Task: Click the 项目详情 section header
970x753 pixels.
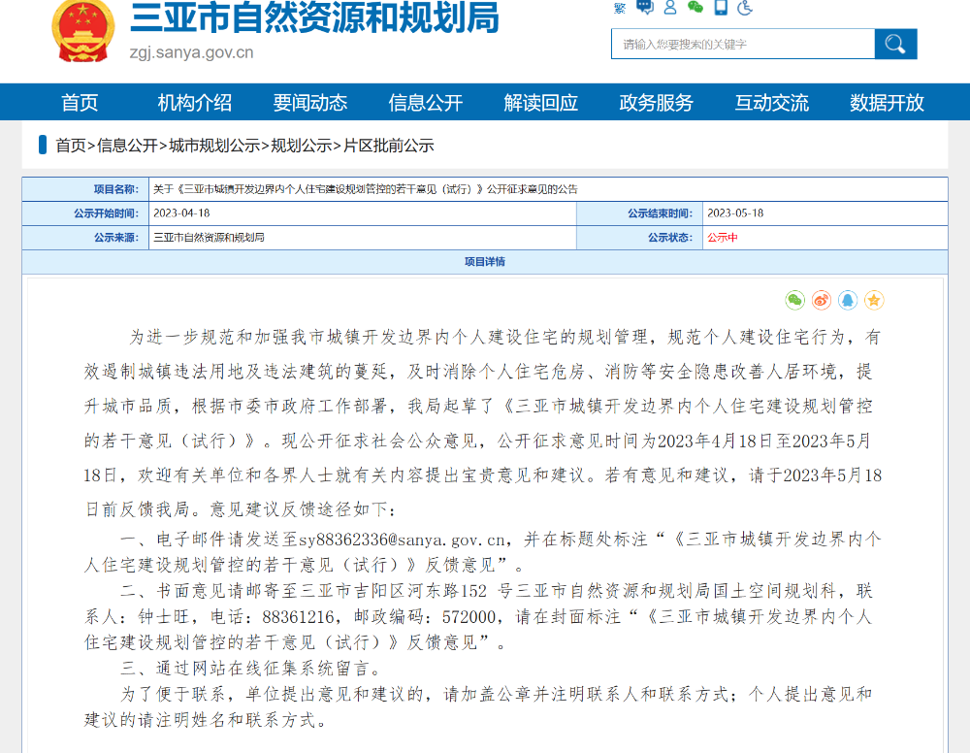Action: [485, 262]
